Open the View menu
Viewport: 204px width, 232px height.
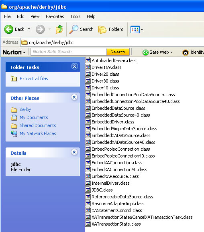(35, 16)
